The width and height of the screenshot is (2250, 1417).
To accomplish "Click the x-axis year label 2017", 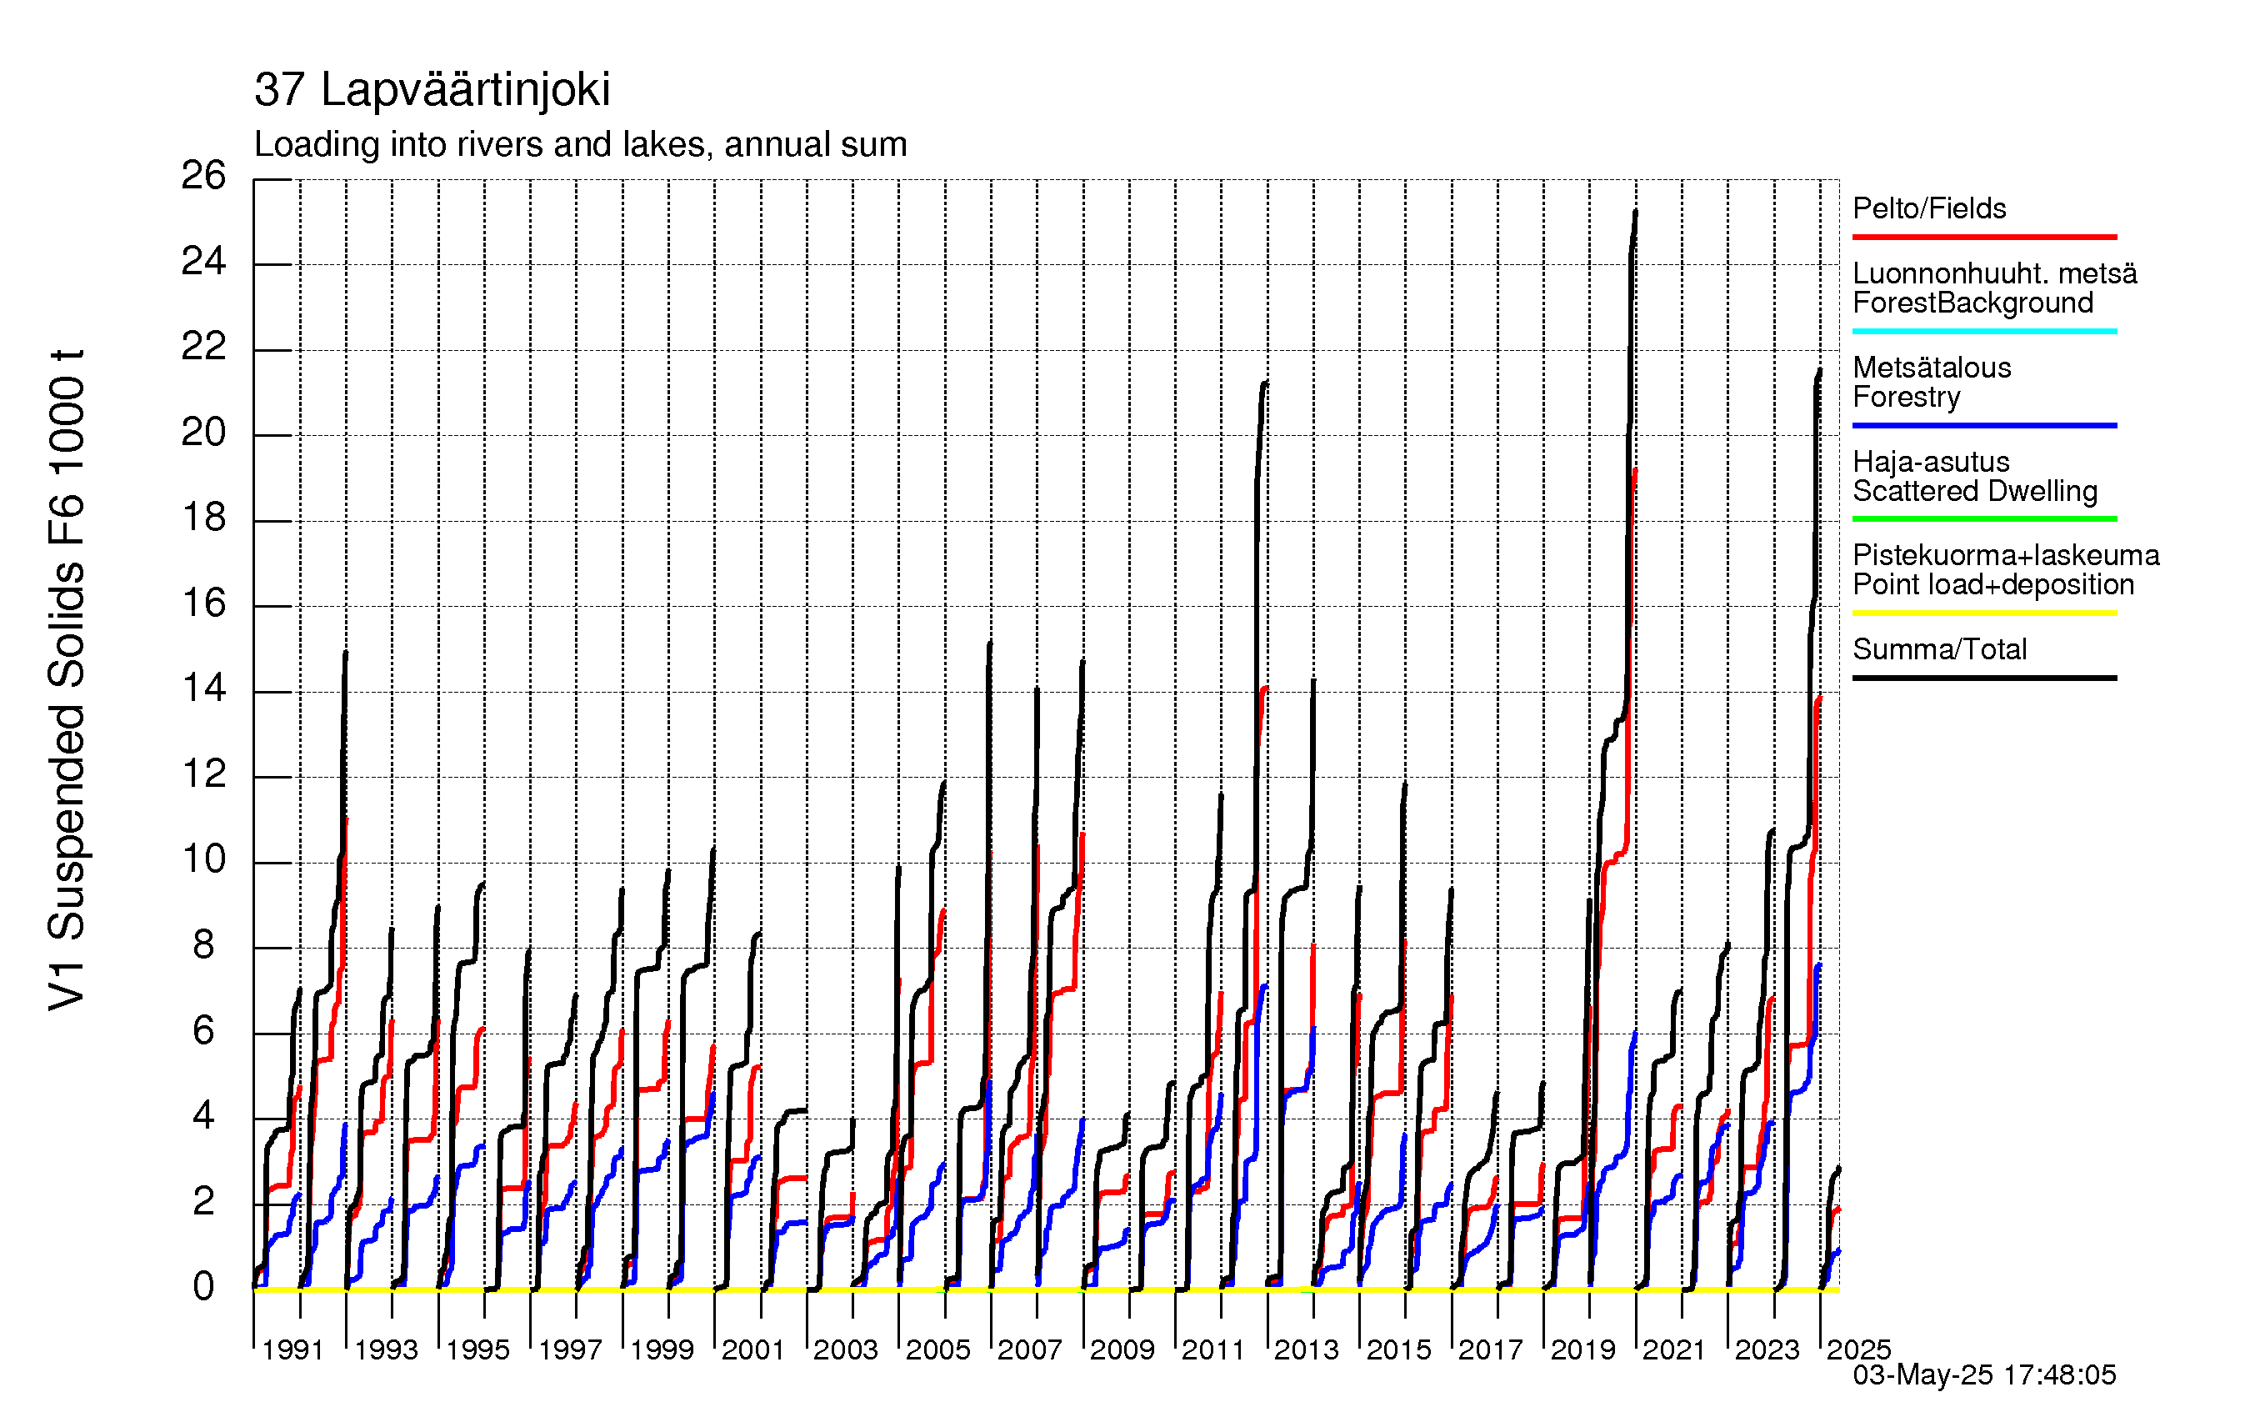I will pyautogui.click(x=1490, y=1349).
